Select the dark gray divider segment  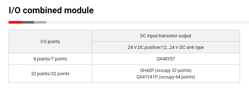(27, 22)
